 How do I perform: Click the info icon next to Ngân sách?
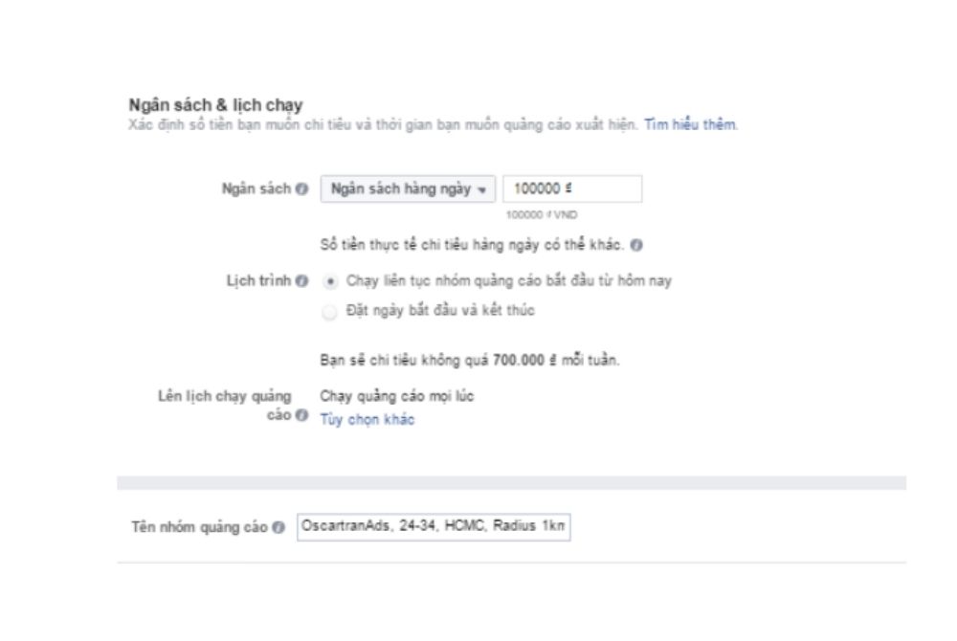(301, 189)
